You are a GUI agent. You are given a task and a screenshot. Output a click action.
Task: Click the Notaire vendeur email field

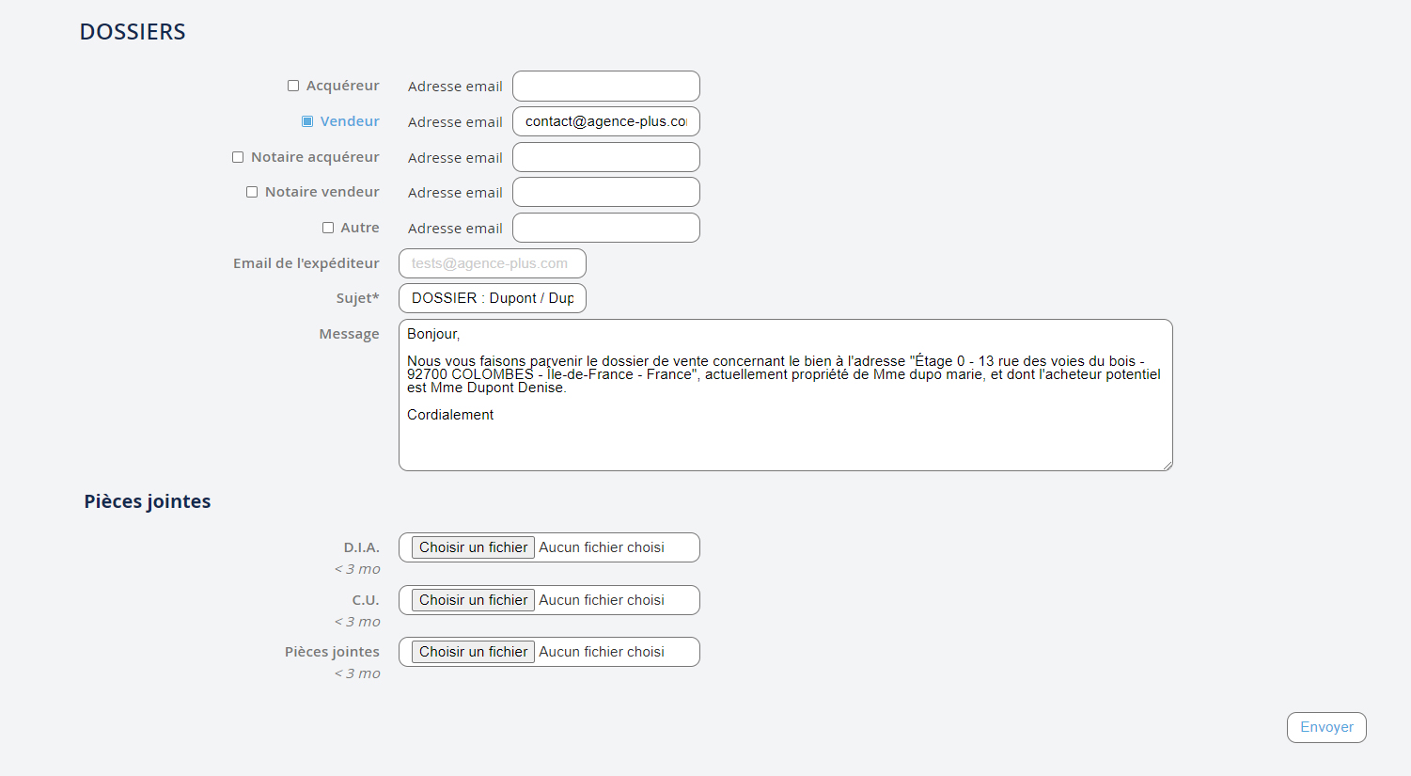click(605, 192)
